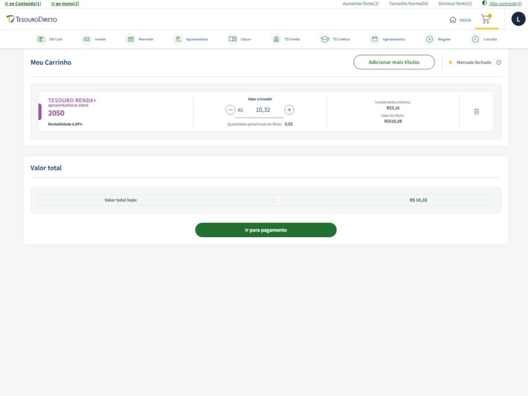Image resolution: width=528 pixels, height=396 pixels.
Task: Click Ir para pagamento button
Action: click(x=266, y=230)
